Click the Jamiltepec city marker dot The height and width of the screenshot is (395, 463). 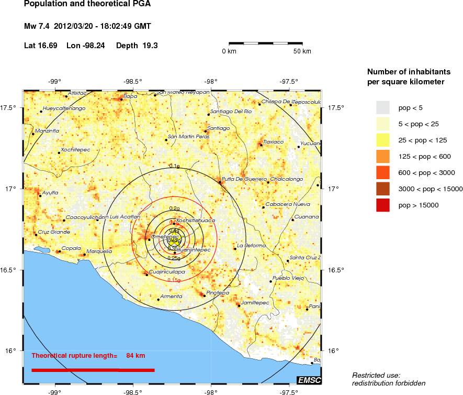point(239,306)
